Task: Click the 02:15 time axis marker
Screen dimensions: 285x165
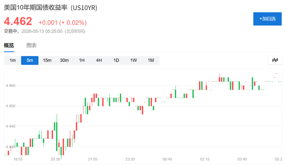Action: pyautogui.click(x=205, y=159)
